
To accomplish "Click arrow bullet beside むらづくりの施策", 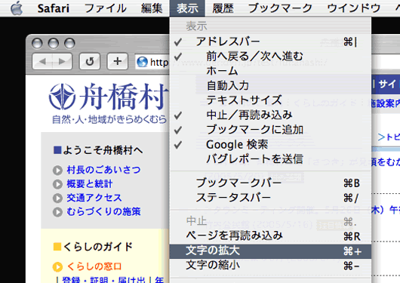I will 57,212.
